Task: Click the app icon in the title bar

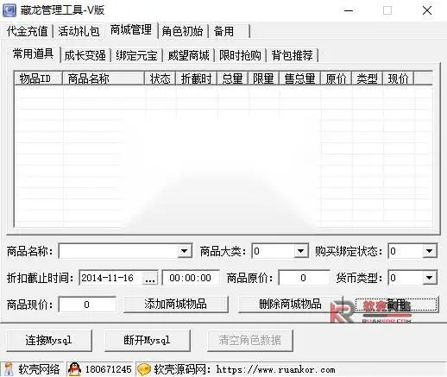Action: 9,10
